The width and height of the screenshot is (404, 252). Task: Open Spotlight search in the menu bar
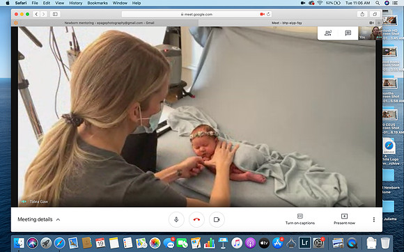point(378,3)
